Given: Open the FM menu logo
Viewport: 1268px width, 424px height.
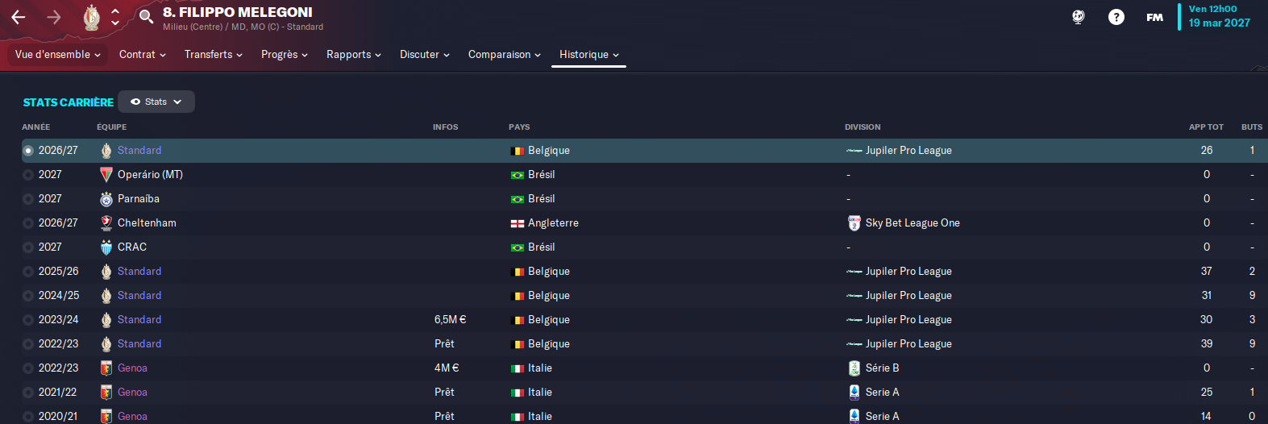Looking at the screenshot, I should pyautogui.click(x=1154, y=17).
